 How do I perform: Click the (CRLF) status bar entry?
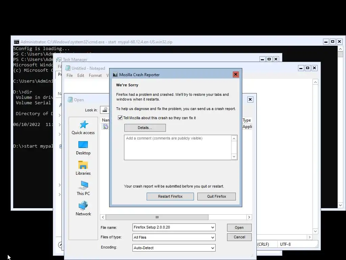[263, 244]
